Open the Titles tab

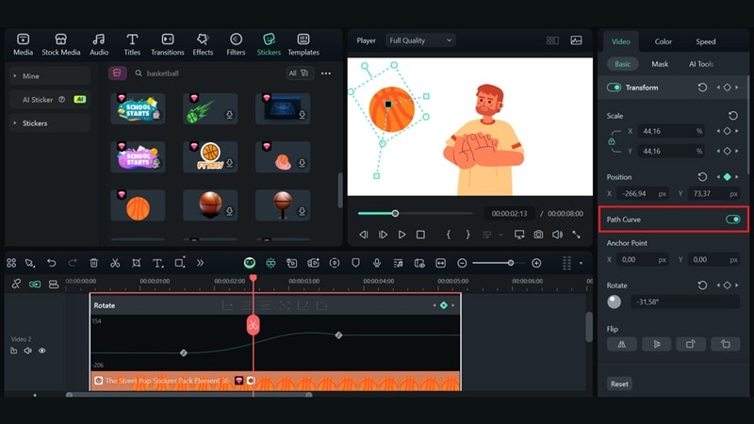(x=132, y=44)
